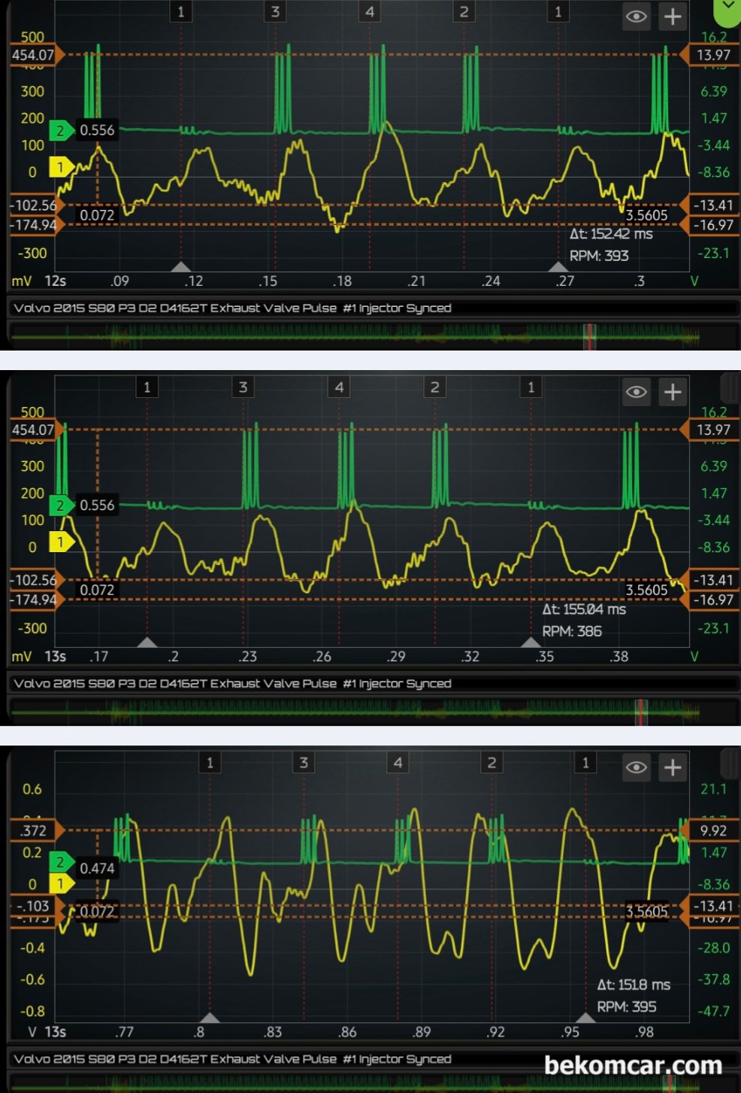Click the 454.07 cursor handle in top chart

pyautogui.click(x=35, y=55)
